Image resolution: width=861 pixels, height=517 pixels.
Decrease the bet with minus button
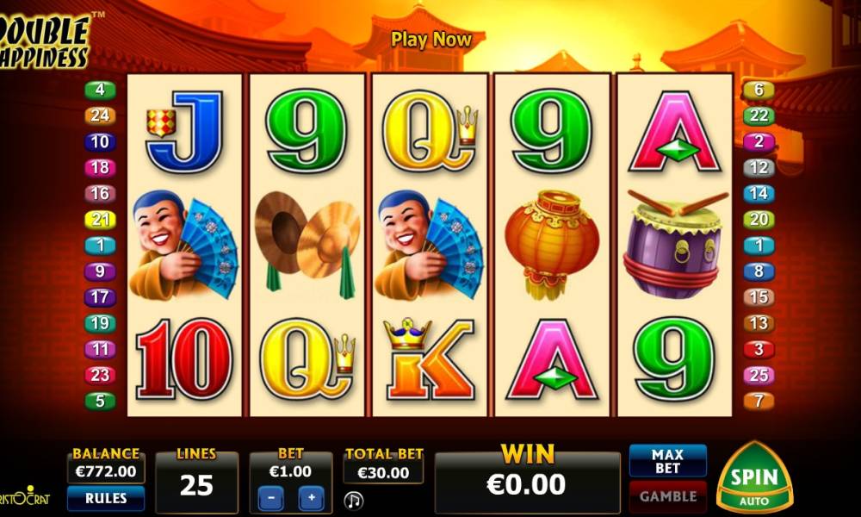(x=270, y=498)
